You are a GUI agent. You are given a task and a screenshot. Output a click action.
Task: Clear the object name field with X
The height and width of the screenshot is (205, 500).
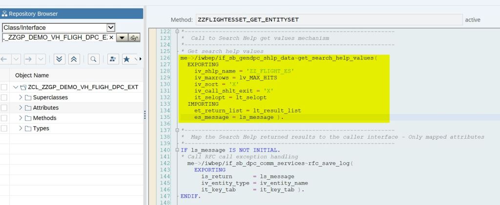click(x=111, y=37)
